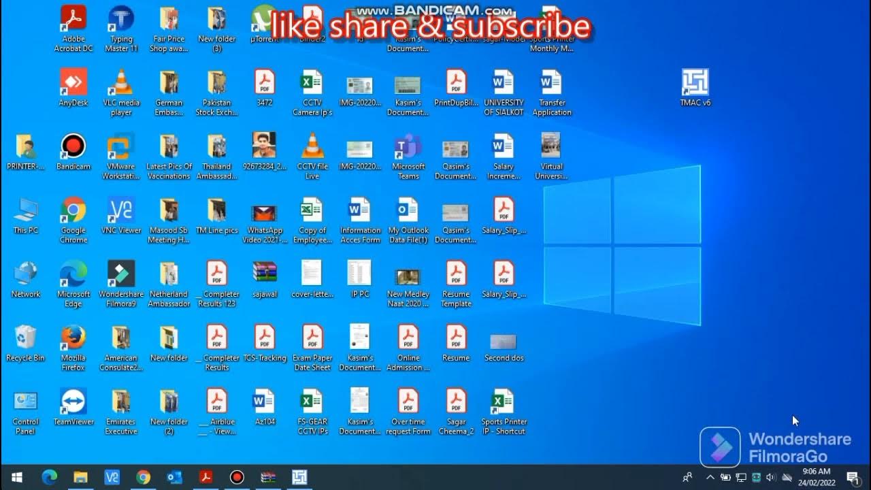Select TCS-Tracking PDF file
This screenshot has width=871, height=490.
pos(265,344)
